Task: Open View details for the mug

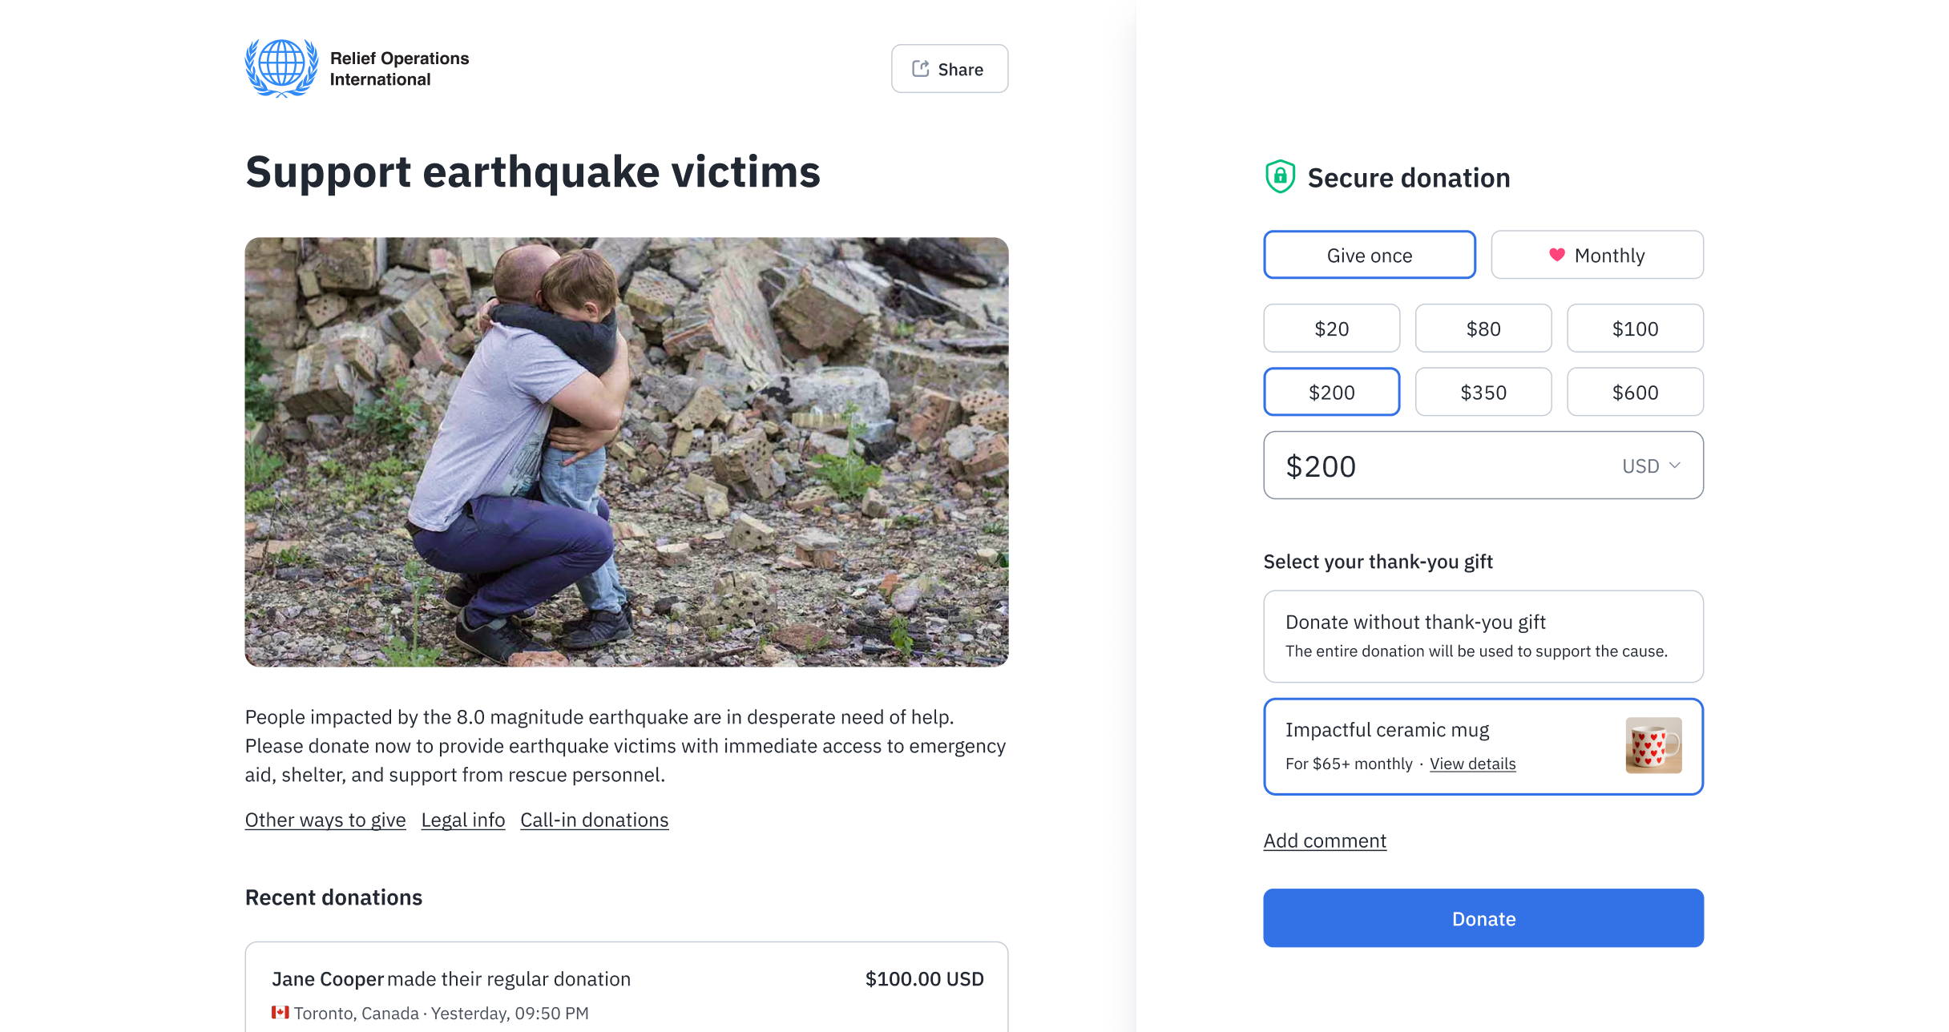Action: tap(1472, 764)
